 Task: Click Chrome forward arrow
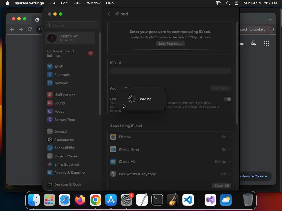point(21,29)
